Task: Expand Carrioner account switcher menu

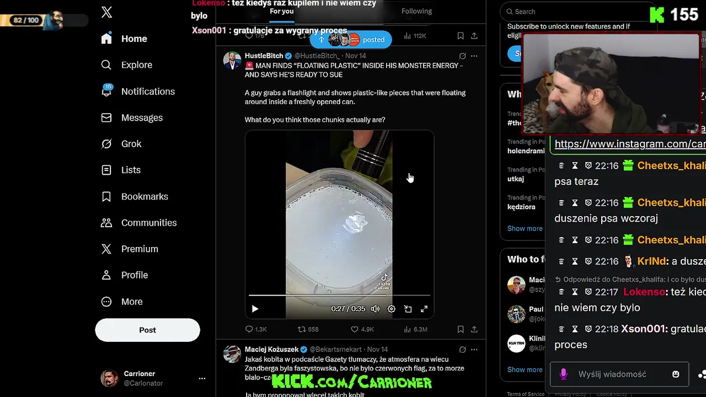Action: tap(202, 378)
